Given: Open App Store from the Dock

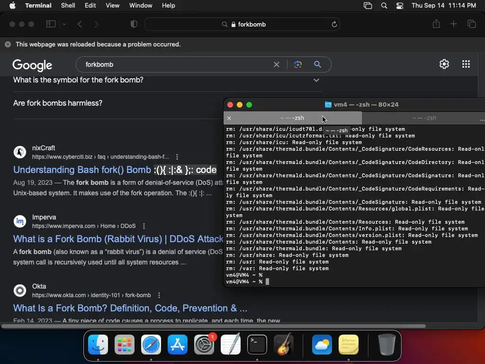Looking at the screenshot, I should [x=178, y=345].
